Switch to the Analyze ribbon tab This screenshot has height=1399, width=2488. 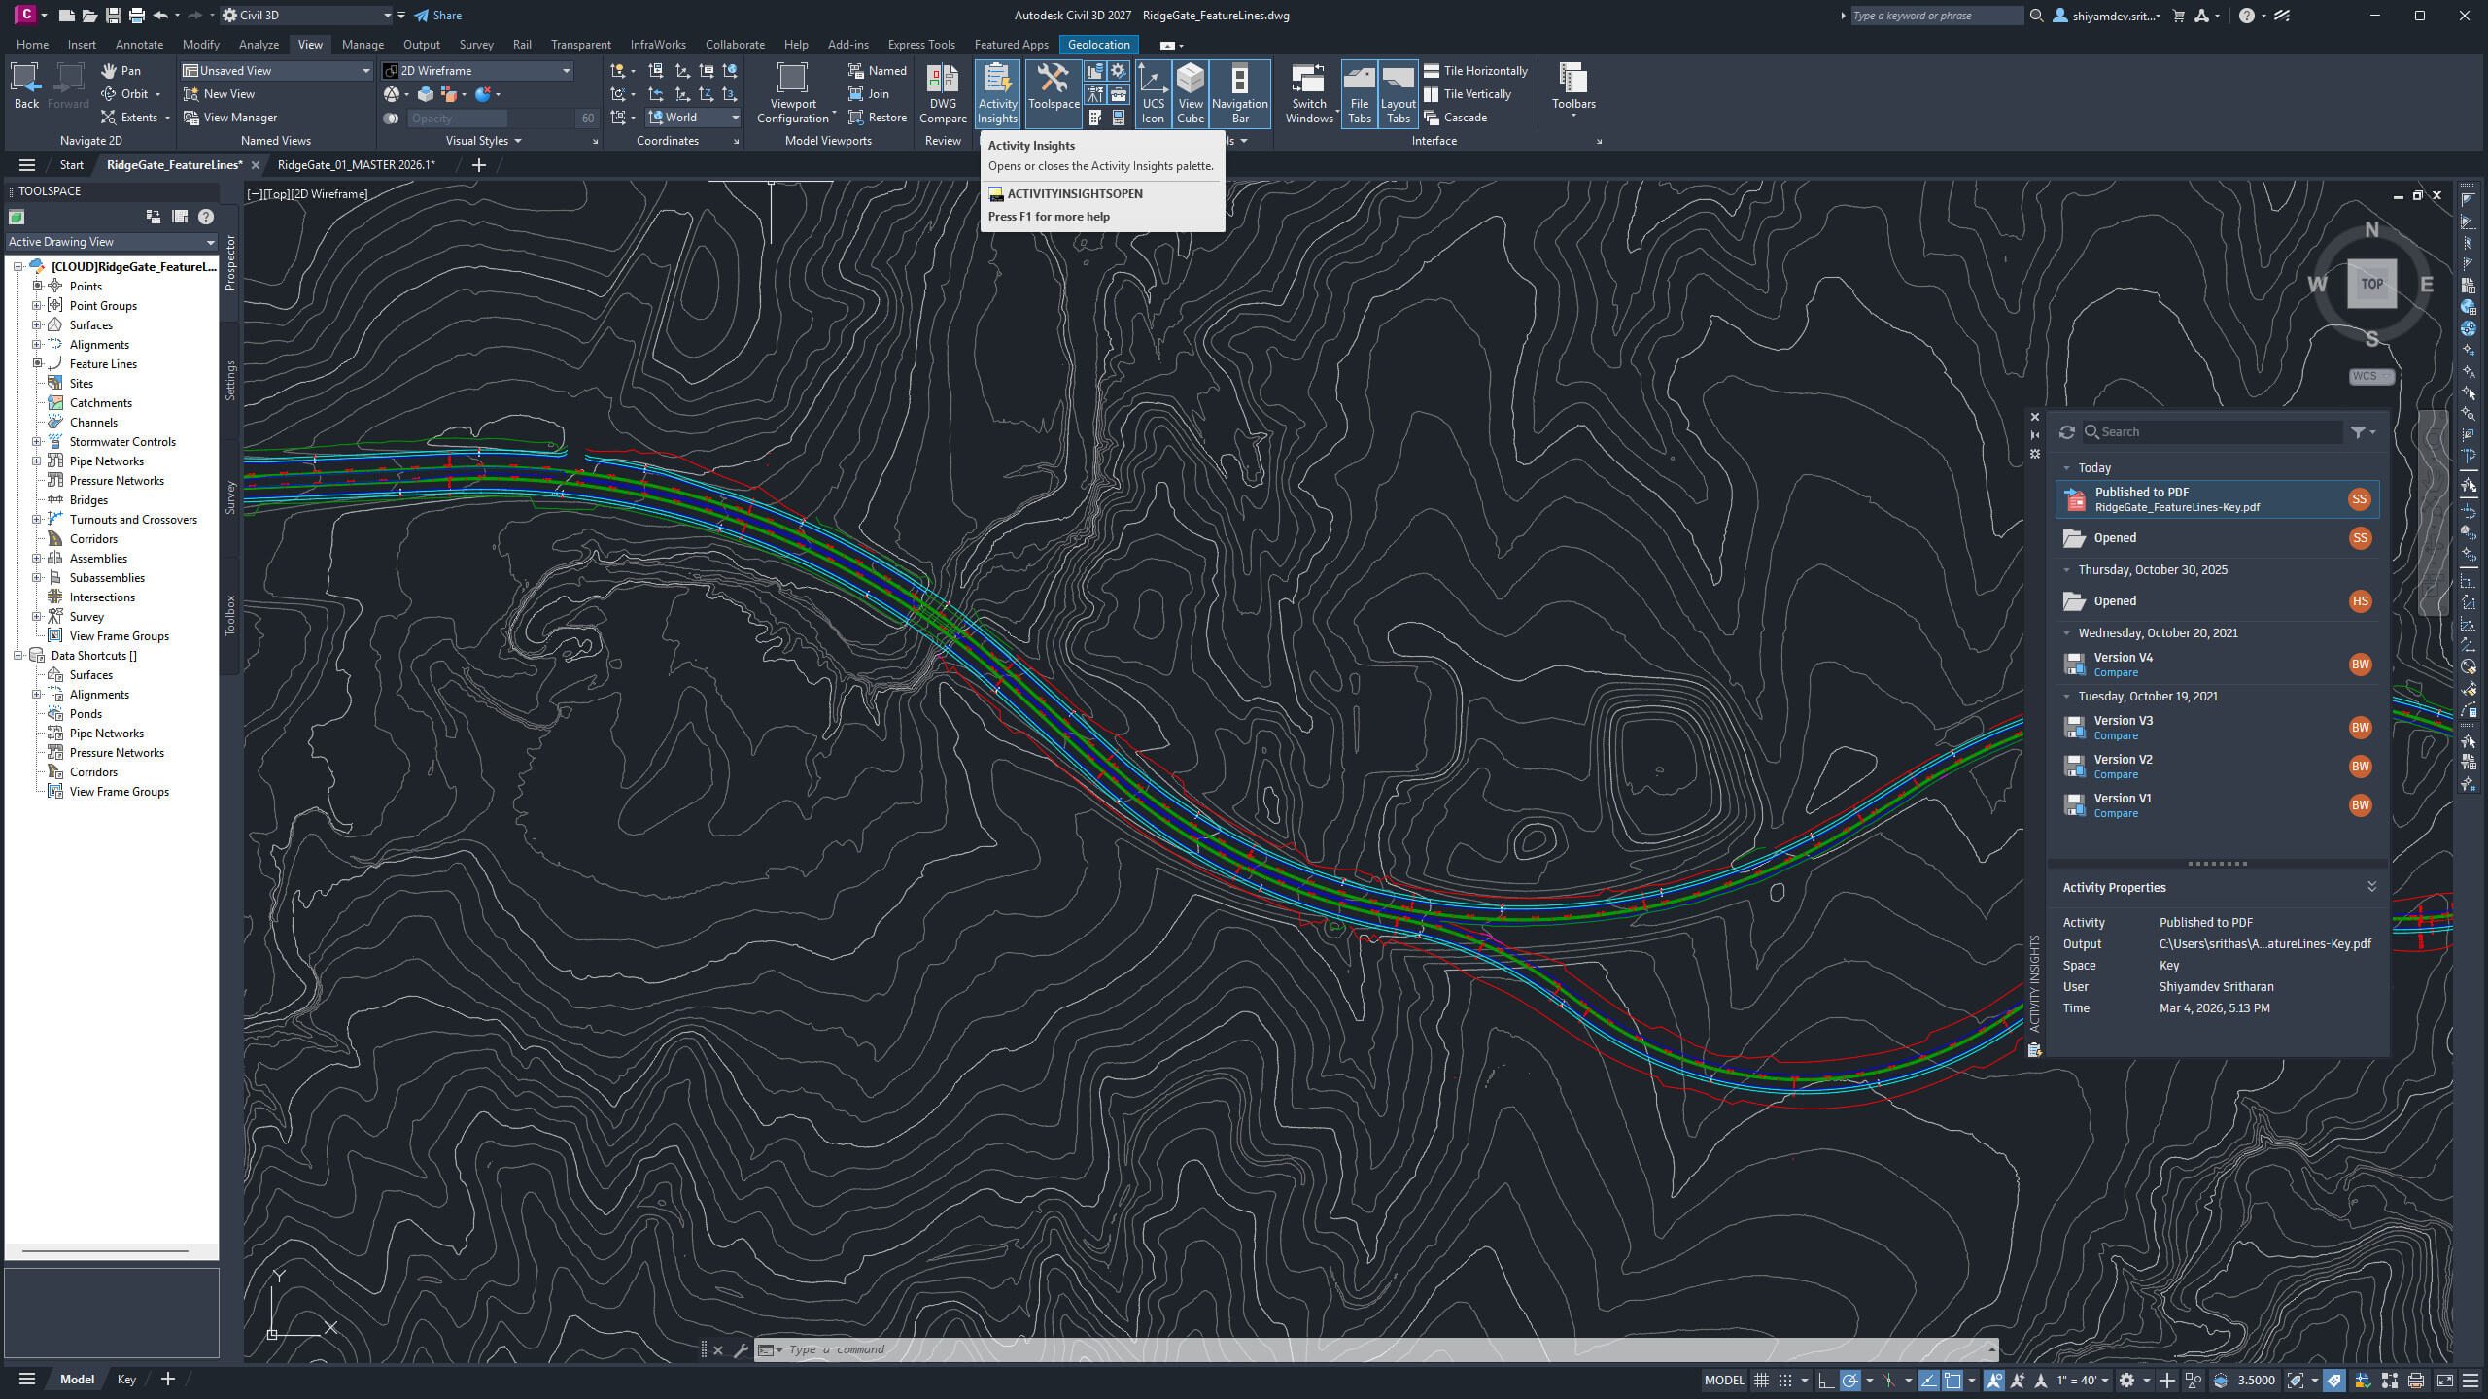pyautogui.click(x=259, y=45)
